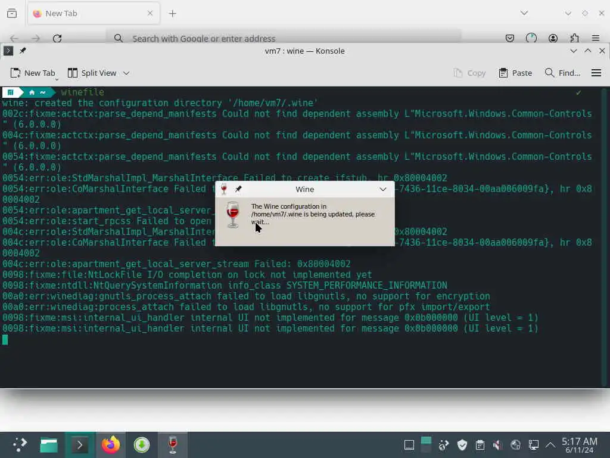Click the Copy button in Konsole toolbar
This screenshot has width=610, height=458.
(469, 73)
